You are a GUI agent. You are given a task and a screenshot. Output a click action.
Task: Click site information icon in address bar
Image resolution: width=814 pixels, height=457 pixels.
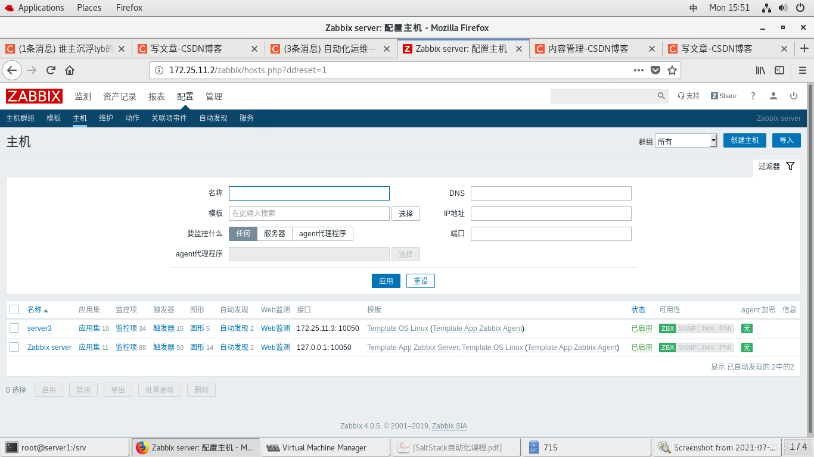click(x=159, y=70)
